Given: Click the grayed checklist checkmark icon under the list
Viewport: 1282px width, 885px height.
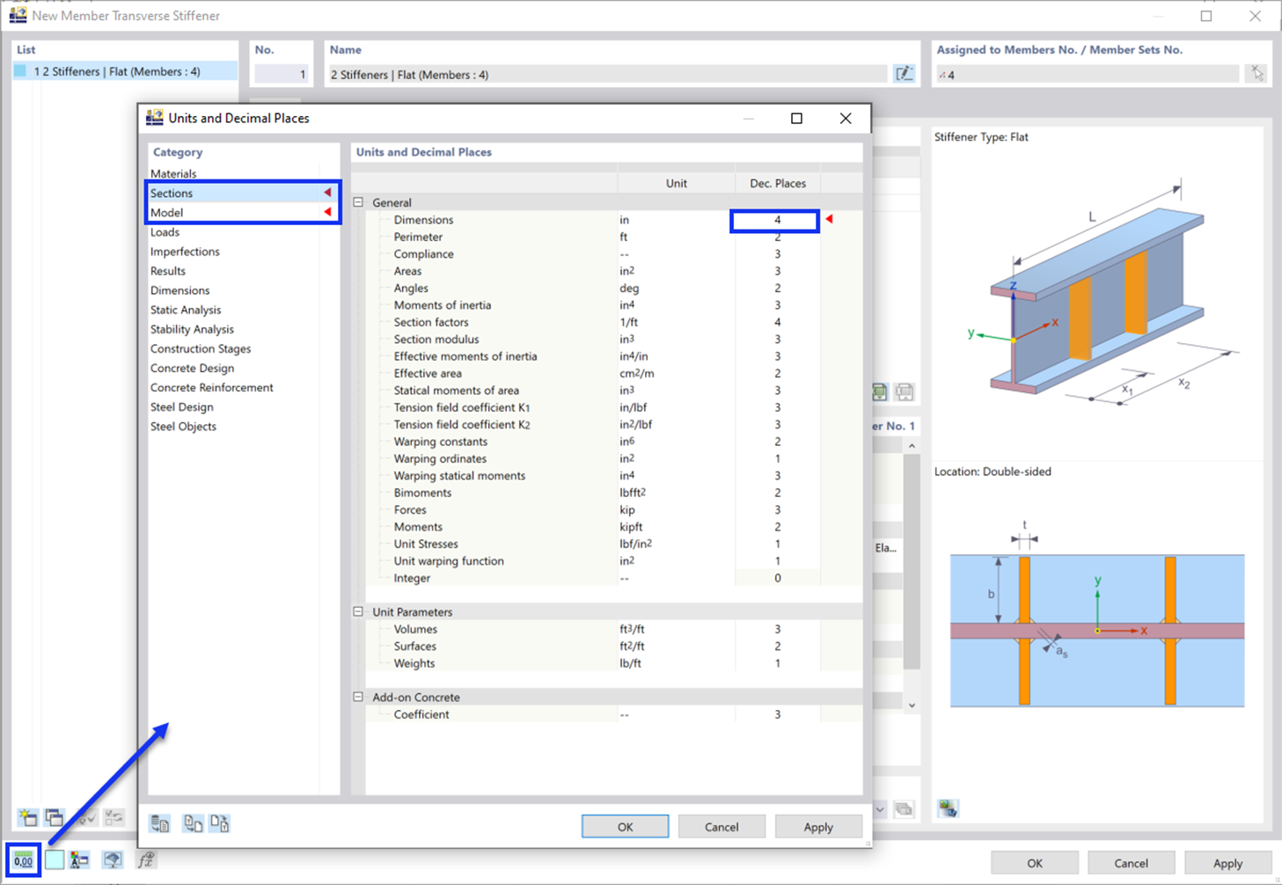Looking at the screenshot, I should (x=86, y=818).
